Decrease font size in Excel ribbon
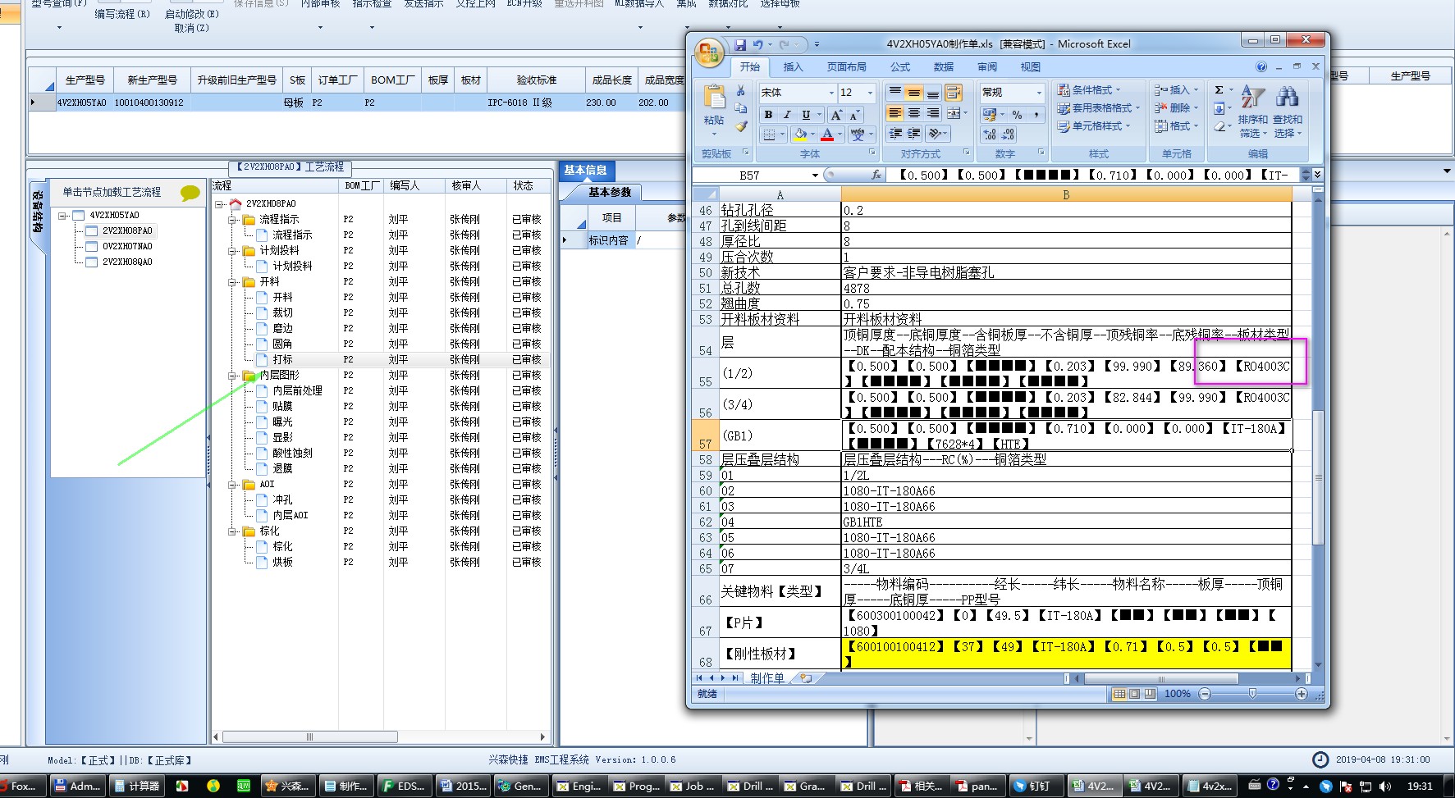This screenshot has height=798, width=1455. click(854, 115)
